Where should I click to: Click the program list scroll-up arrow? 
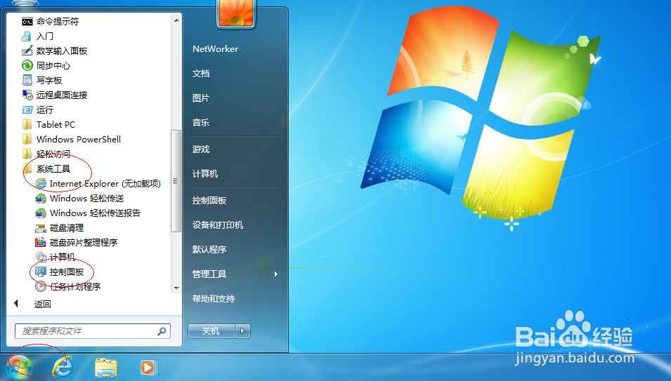pyautogui.click(x=176, y=20)
